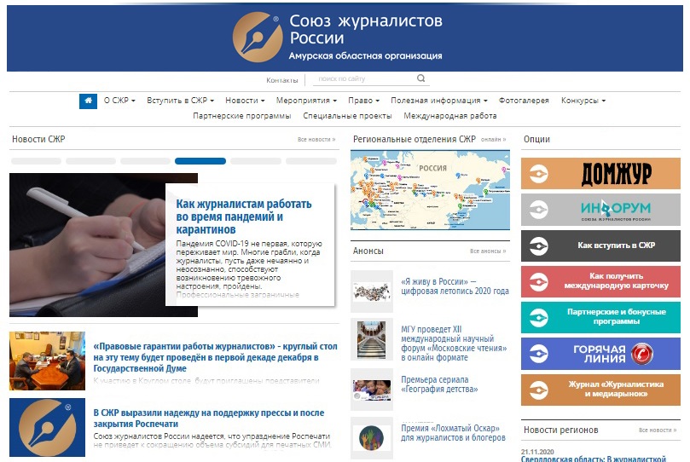The height and width of the screenshot is (462, 690).
Task: Click arrow icon on Как вступить в СЖР
Action: pyautogui.click(x=539, y=245)
